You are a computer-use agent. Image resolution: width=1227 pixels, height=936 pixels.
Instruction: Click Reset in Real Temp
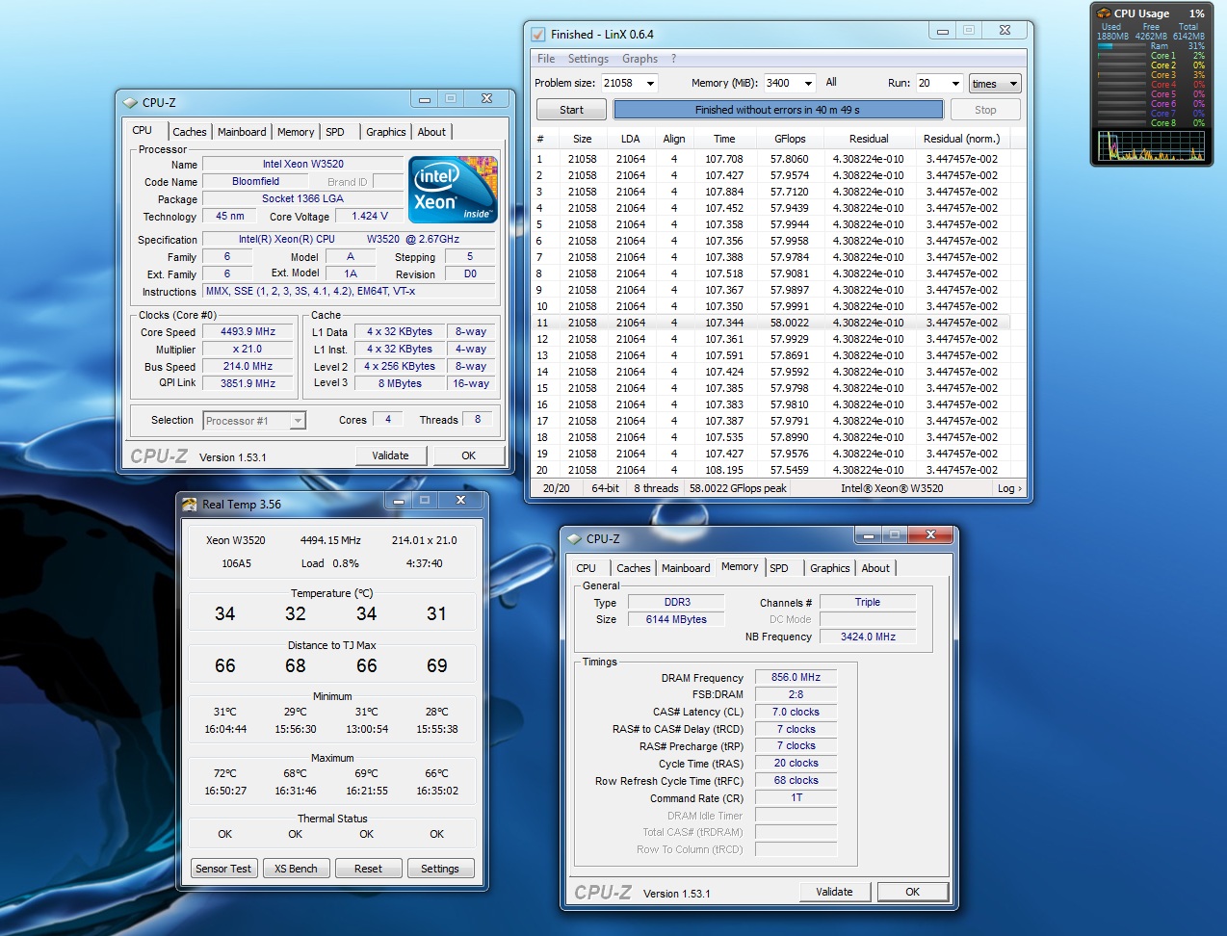click(x=368, y=869)
